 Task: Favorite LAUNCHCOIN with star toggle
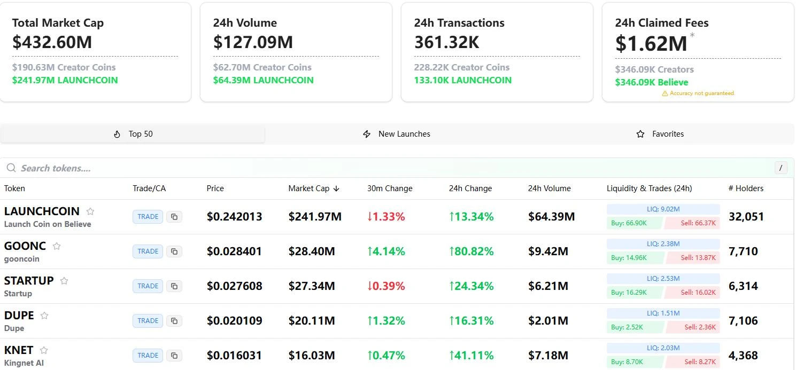(x=90, y=211)
